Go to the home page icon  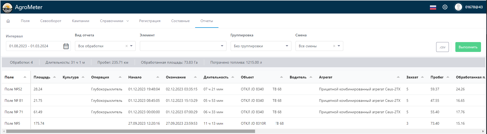(8, 21)
